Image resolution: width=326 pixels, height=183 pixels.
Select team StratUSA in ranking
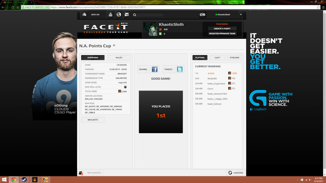pos(212,78)
